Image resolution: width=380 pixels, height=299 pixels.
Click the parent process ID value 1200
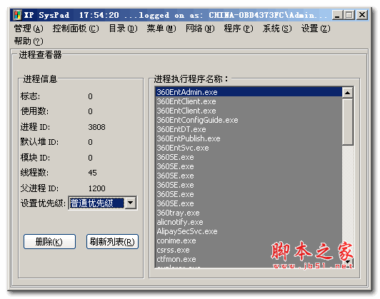click(x=96, y=188)
